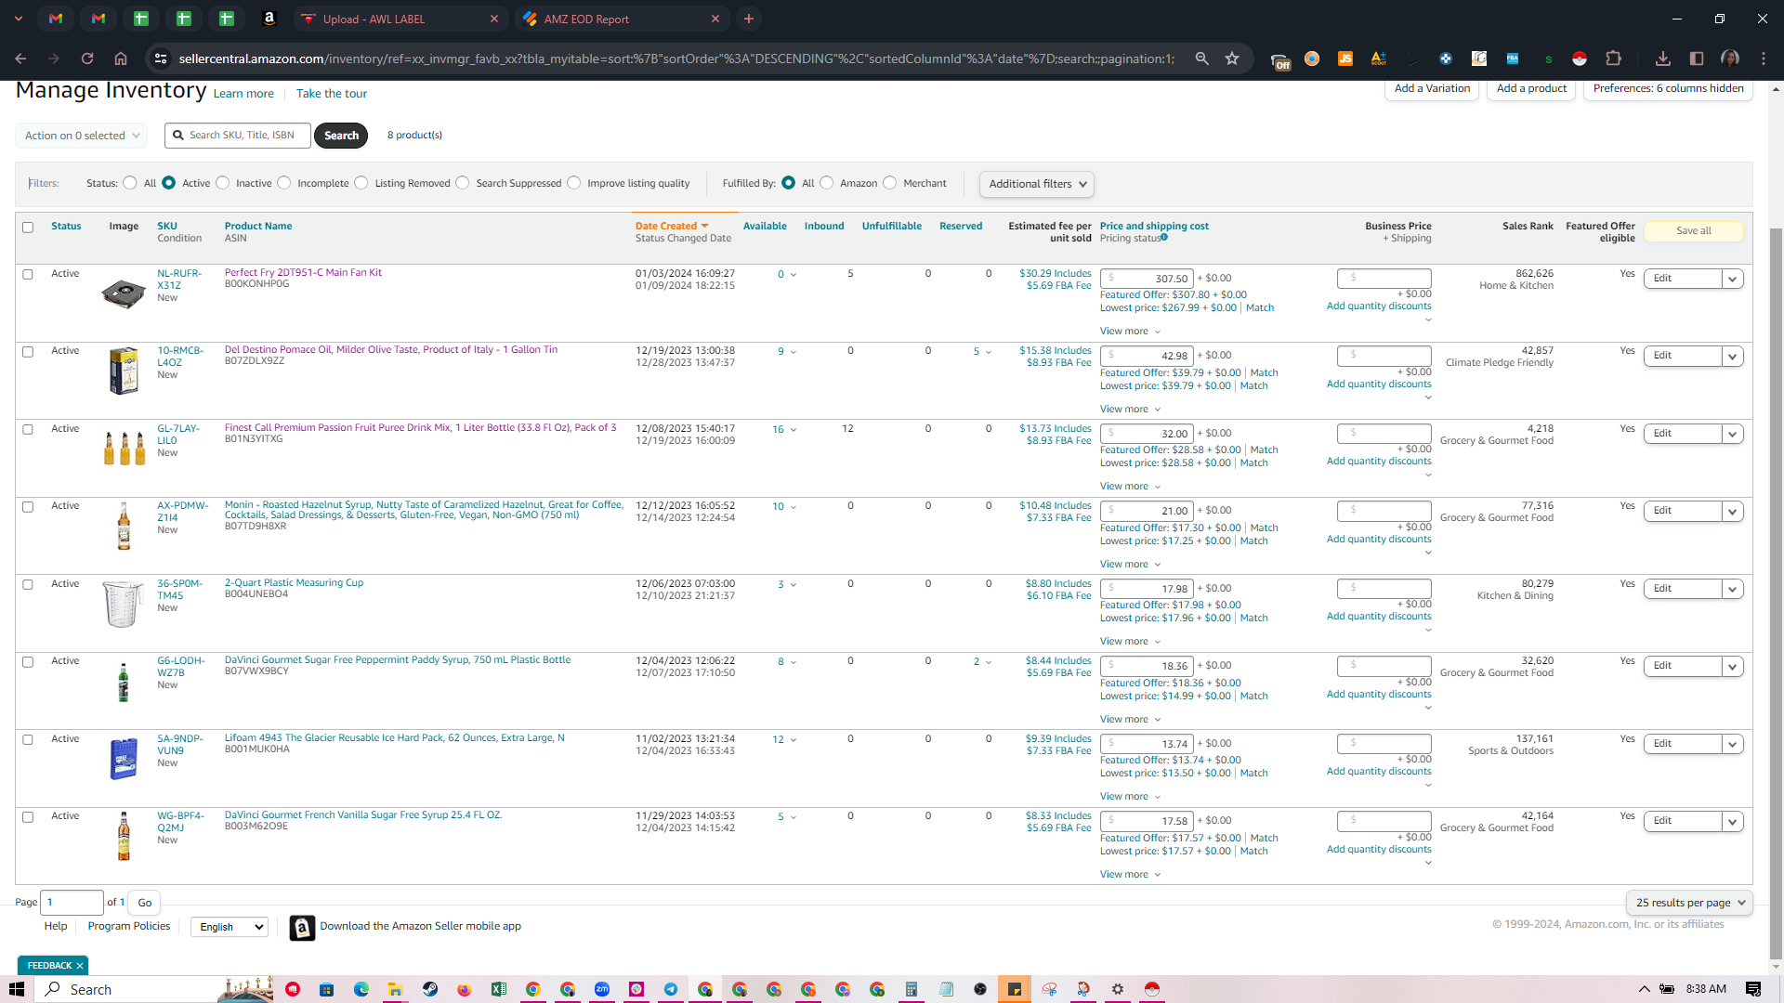Show Chrome downloads
This screenshot has width=1784, height=1003.
[x=1663, y=59]
